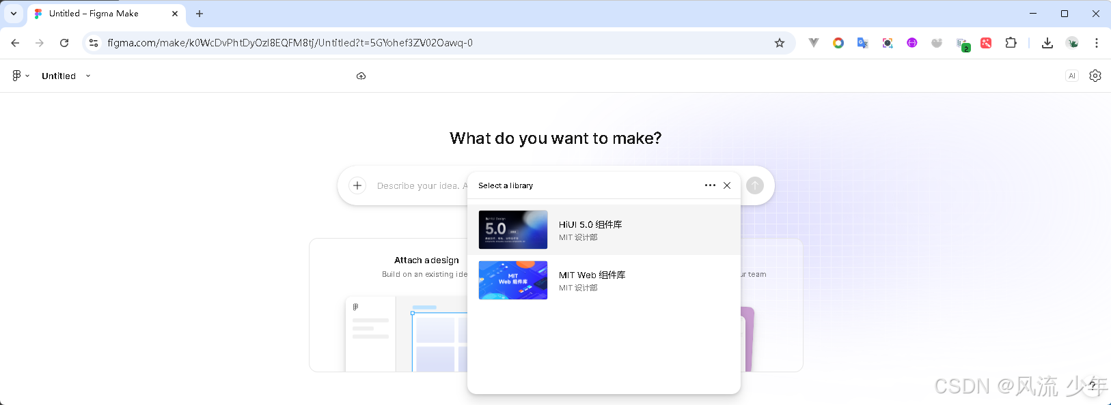Open the settings gear icon

click(1095, 76)
